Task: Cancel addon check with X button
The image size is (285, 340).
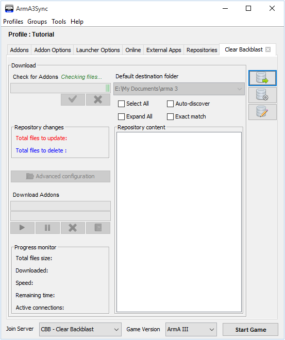Action: tap(98, 99)
